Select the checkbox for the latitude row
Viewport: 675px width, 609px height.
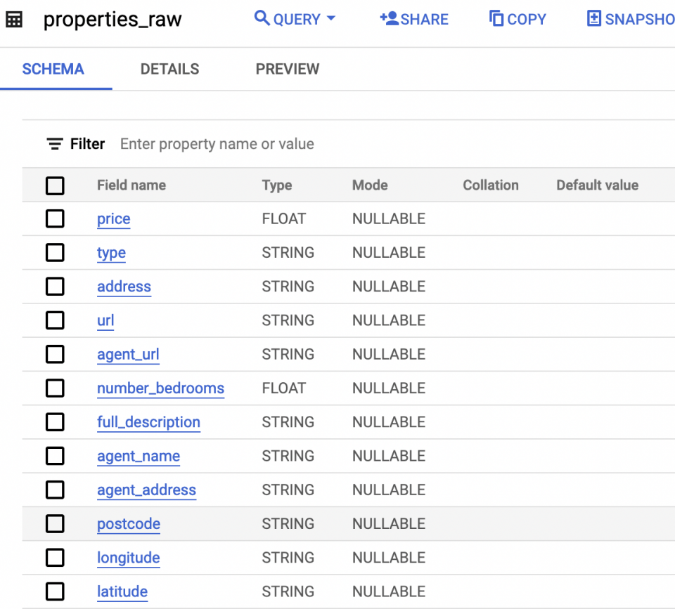(x=54, y=591)
